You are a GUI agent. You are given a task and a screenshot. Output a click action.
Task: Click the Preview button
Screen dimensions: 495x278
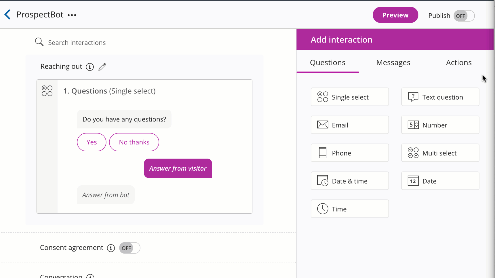[395, 15]
